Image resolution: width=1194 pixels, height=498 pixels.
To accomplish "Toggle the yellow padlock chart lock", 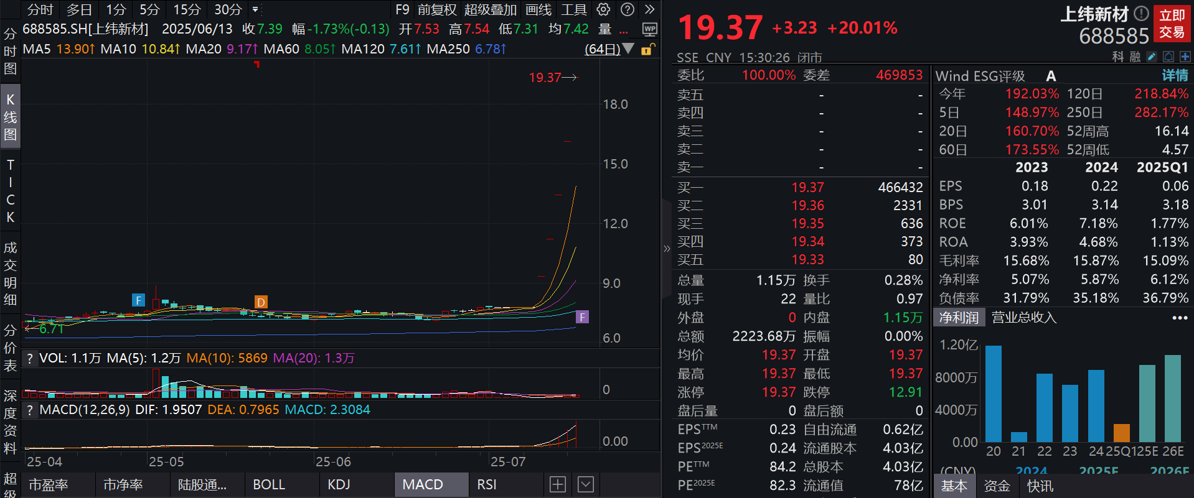I will click(x=647, y=49).
